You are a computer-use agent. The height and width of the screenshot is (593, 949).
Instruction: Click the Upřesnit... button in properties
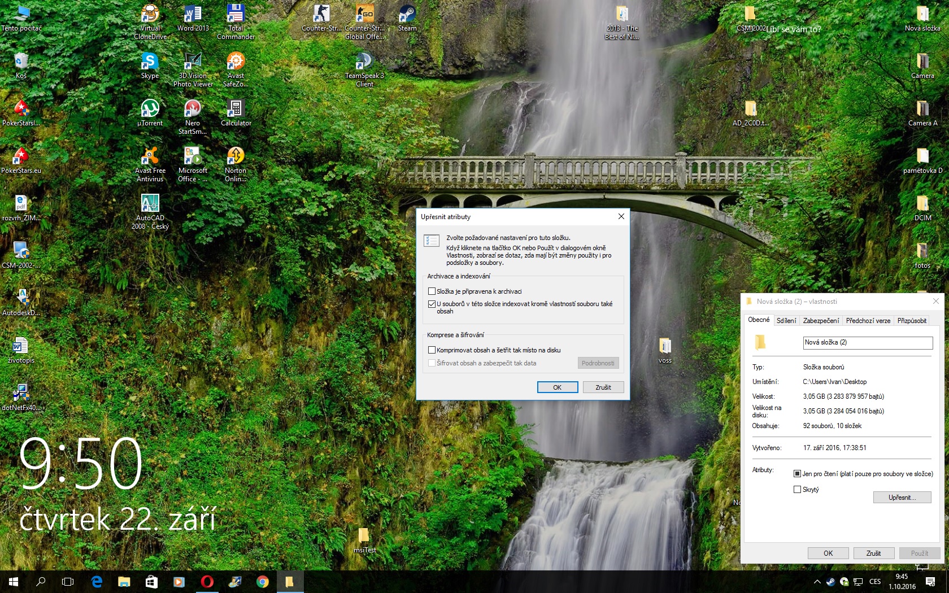point(902,498)
